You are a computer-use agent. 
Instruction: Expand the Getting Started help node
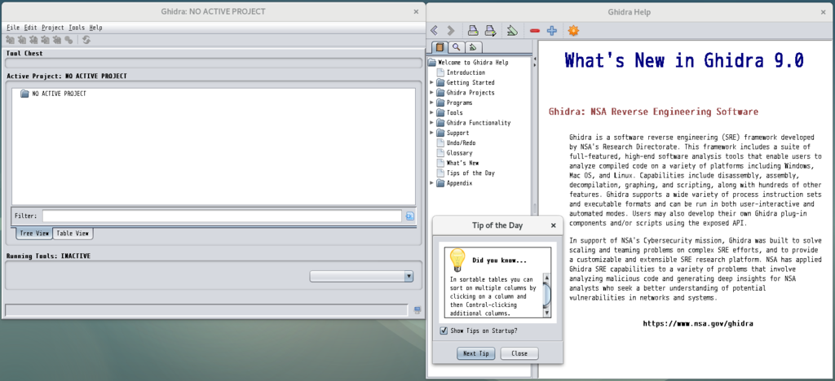coord(432,82)
